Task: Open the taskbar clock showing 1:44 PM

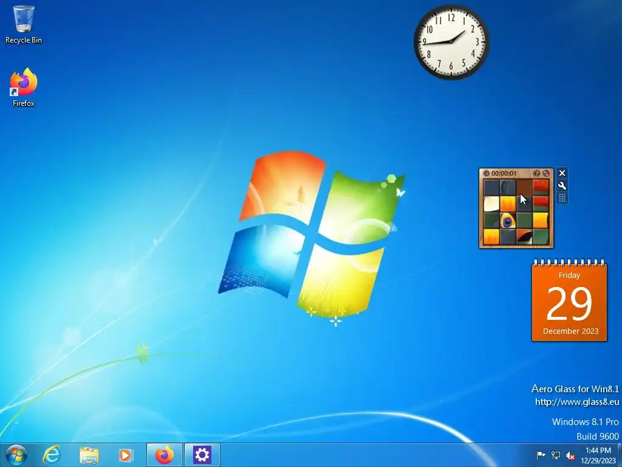Action: [598, 455]
